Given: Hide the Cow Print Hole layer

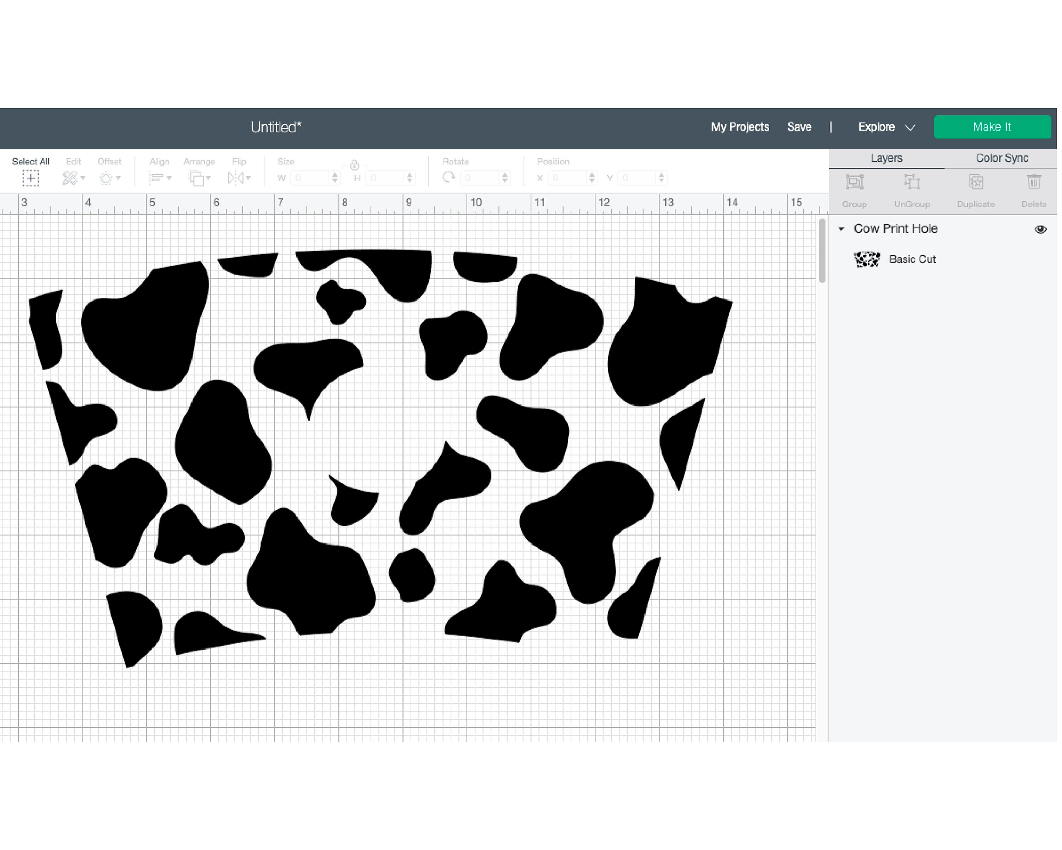Looking at the screenshot, I should click(1040, 229).
